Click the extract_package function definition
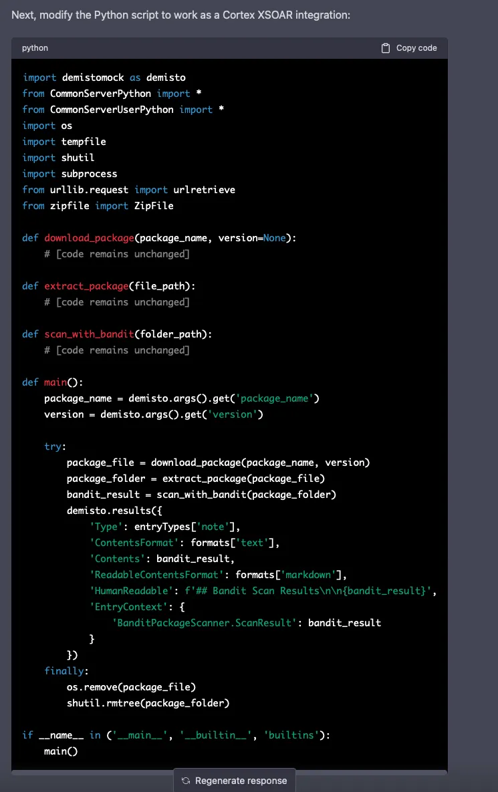Screen dimensions: 498x792 (108, 286)
